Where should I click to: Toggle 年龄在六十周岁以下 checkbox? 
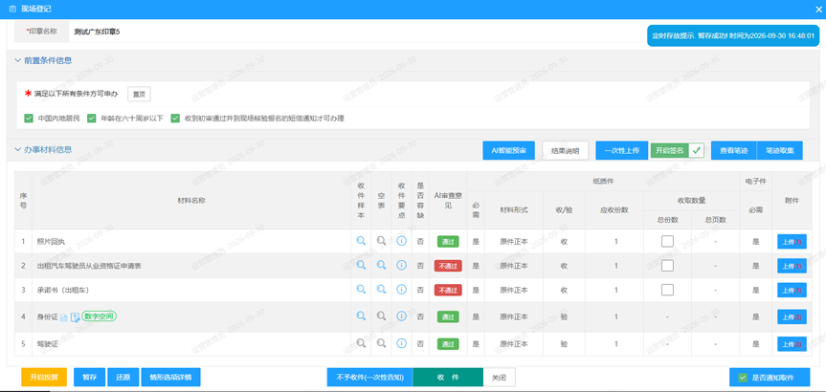tap(92, 119)
